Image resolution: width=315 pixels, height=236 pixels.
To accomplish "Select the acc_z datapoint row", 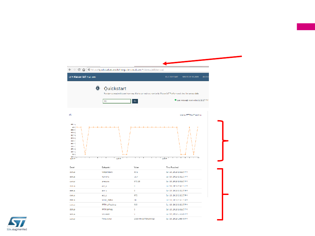I will point(135,195).
